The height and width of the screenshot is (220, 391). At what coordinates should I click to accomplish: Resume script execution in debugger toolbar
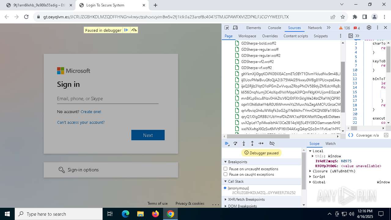pos(227,143)
